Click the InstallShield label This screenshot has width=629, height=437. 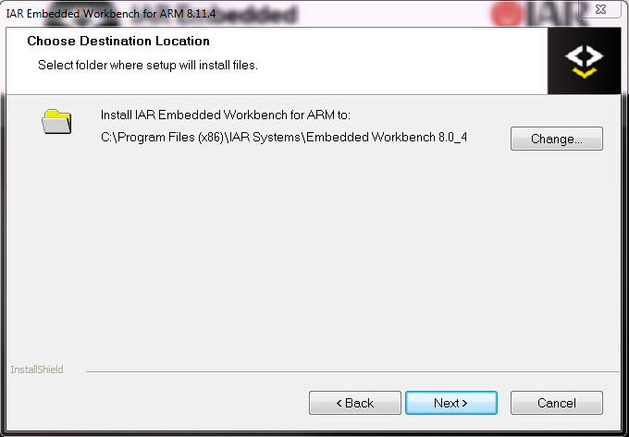[x=36, y=370]
